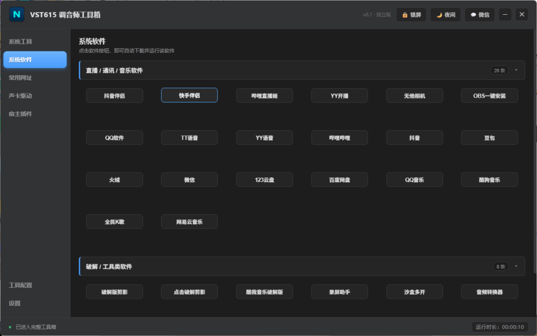
Task: Run 点击破解剪影
Action: 189,292
